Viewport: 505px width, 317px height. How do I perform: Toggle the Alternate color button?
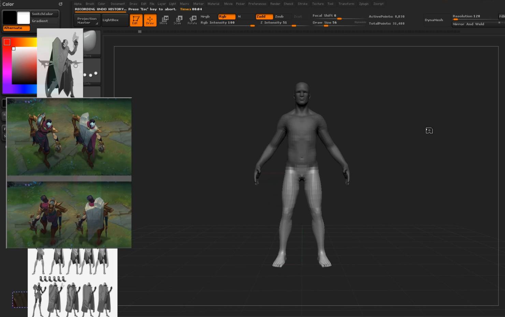tap(16, 28)
